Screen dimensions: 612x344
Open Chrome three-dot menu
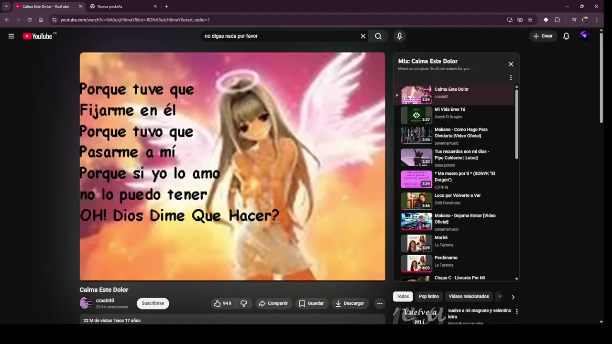(597, 20)
